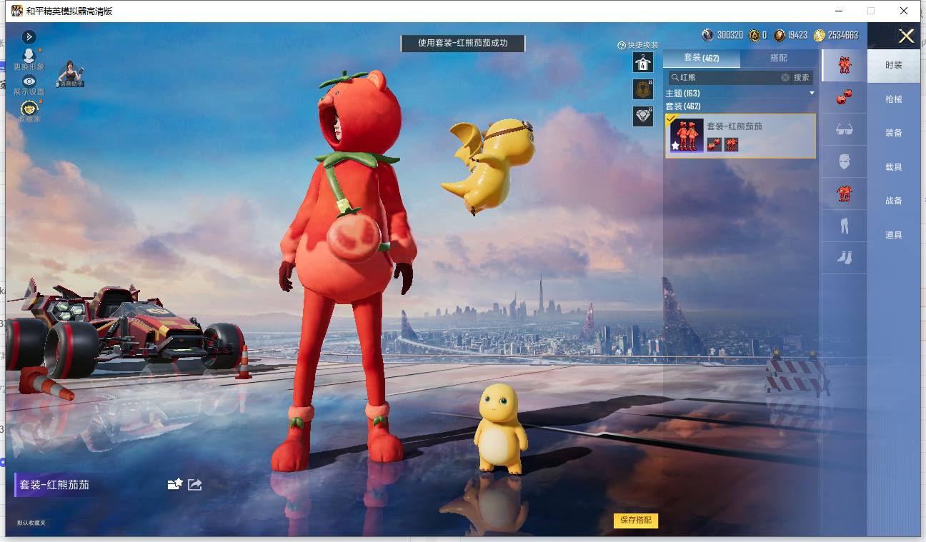Select the glasses accessory category icon
The width and height of the screenshot is (926, 542).
point(844,129)
